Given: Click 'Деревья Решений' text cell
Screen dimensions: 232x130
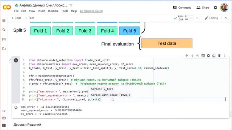Looking at the screenshot, I should tap(27, 125).
